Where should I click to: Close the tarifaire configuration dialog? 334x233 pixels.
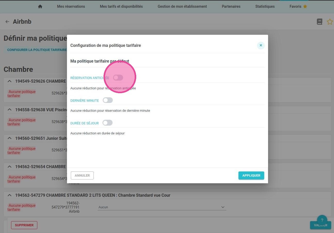[261, 45]
